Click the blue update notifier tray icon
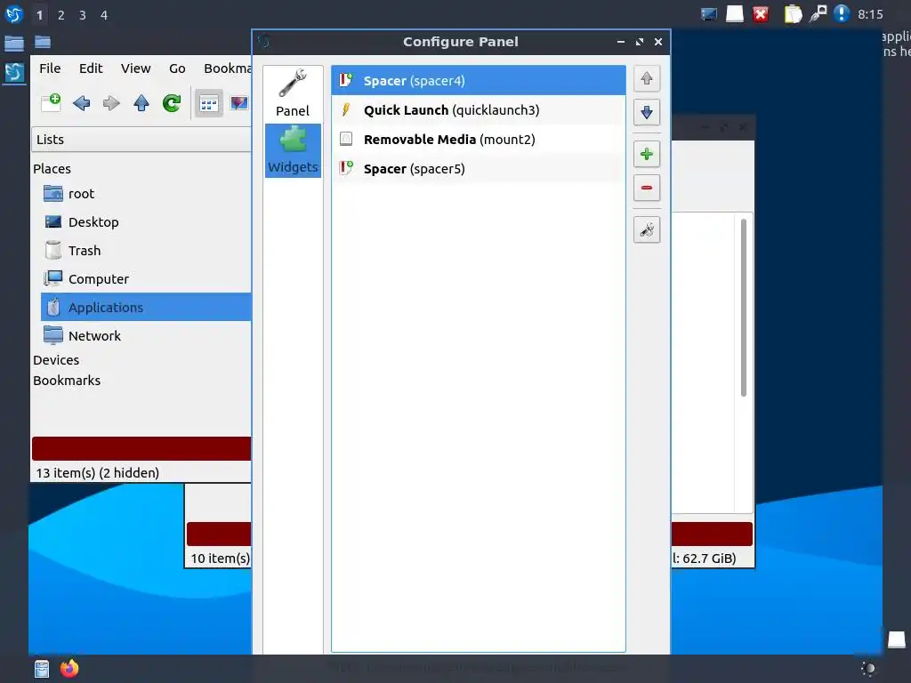Image resolution: width=911 pixels, height=683 pixels. pos(842,14)
